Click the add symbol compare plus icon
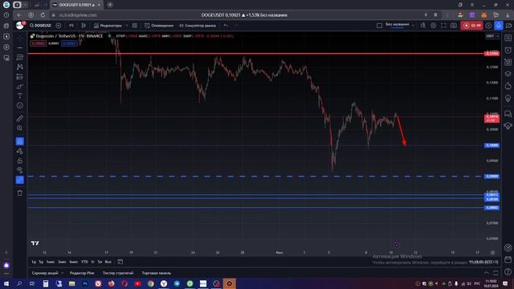This screenshot has height=289, width=514. pyautogui.click(x=59, y=26)
